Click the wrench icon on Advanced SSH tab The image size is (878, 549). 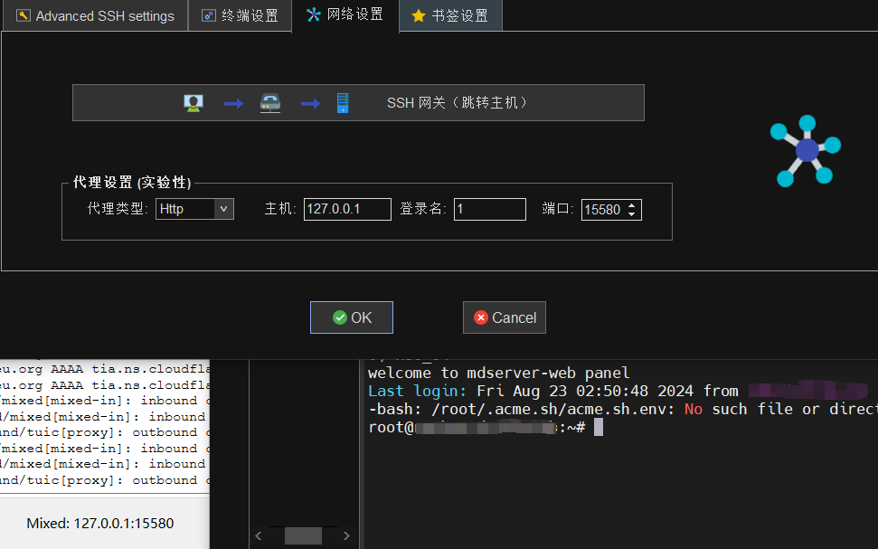23,15
